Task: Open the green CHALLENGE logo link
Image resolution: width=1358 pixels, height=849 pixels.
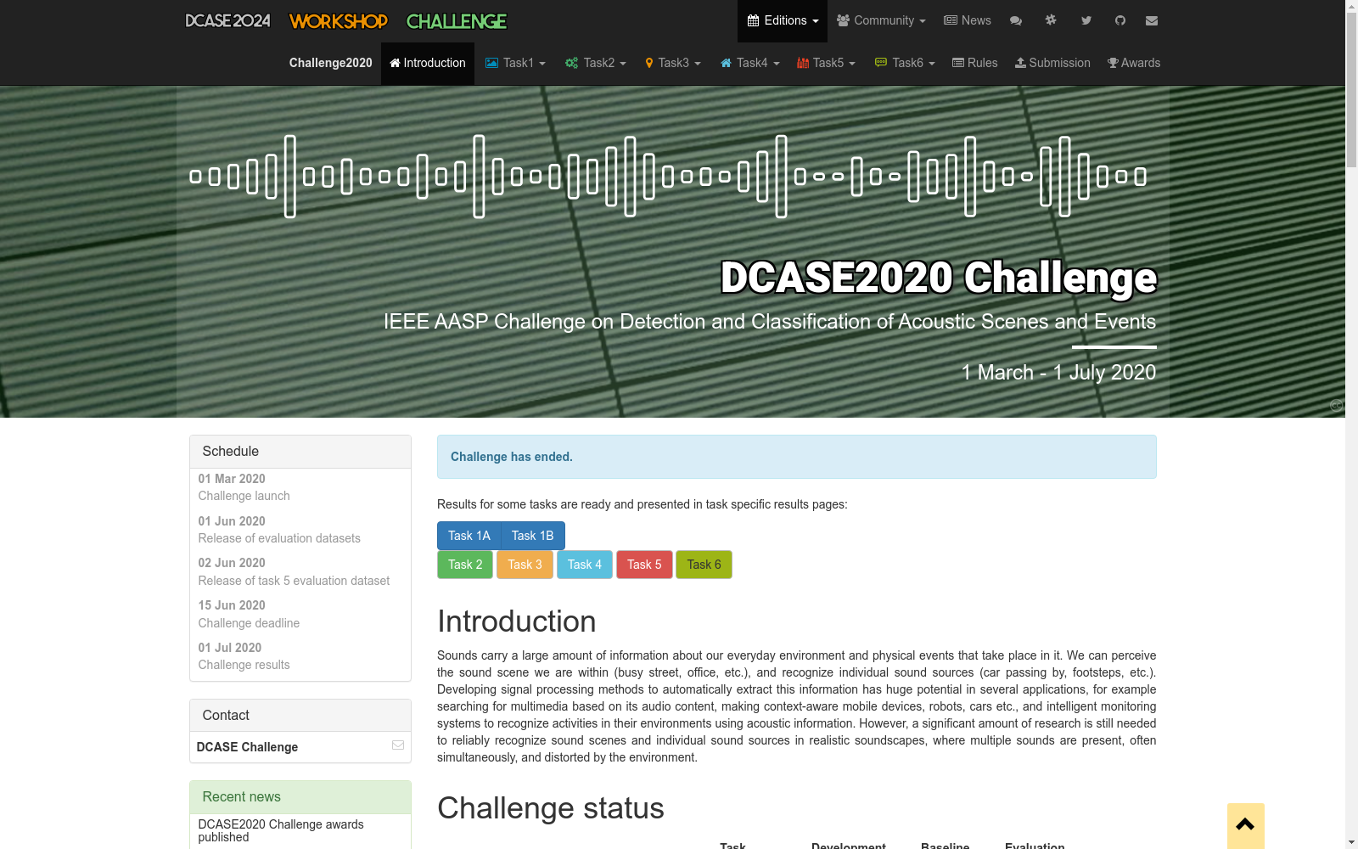Action: point(457,21)
